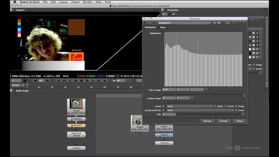Open the Global frame range dropdown

pyautogui.click(x=18, y=85)
